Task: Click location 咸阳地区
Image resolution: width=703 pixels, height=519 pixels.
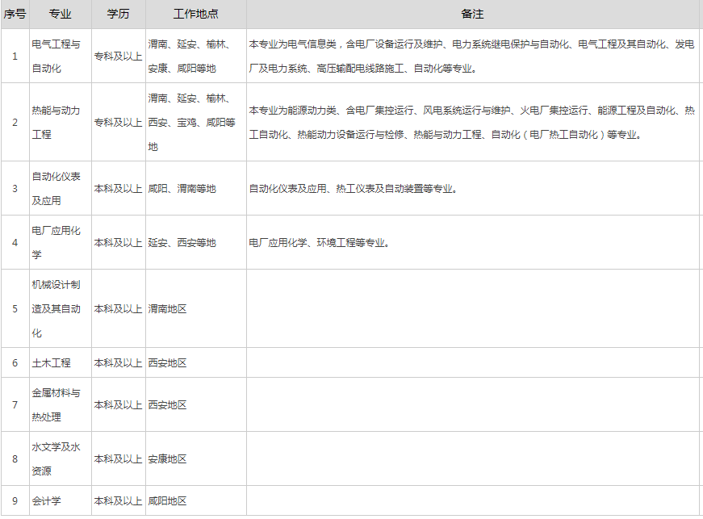Action: [167, 501]
